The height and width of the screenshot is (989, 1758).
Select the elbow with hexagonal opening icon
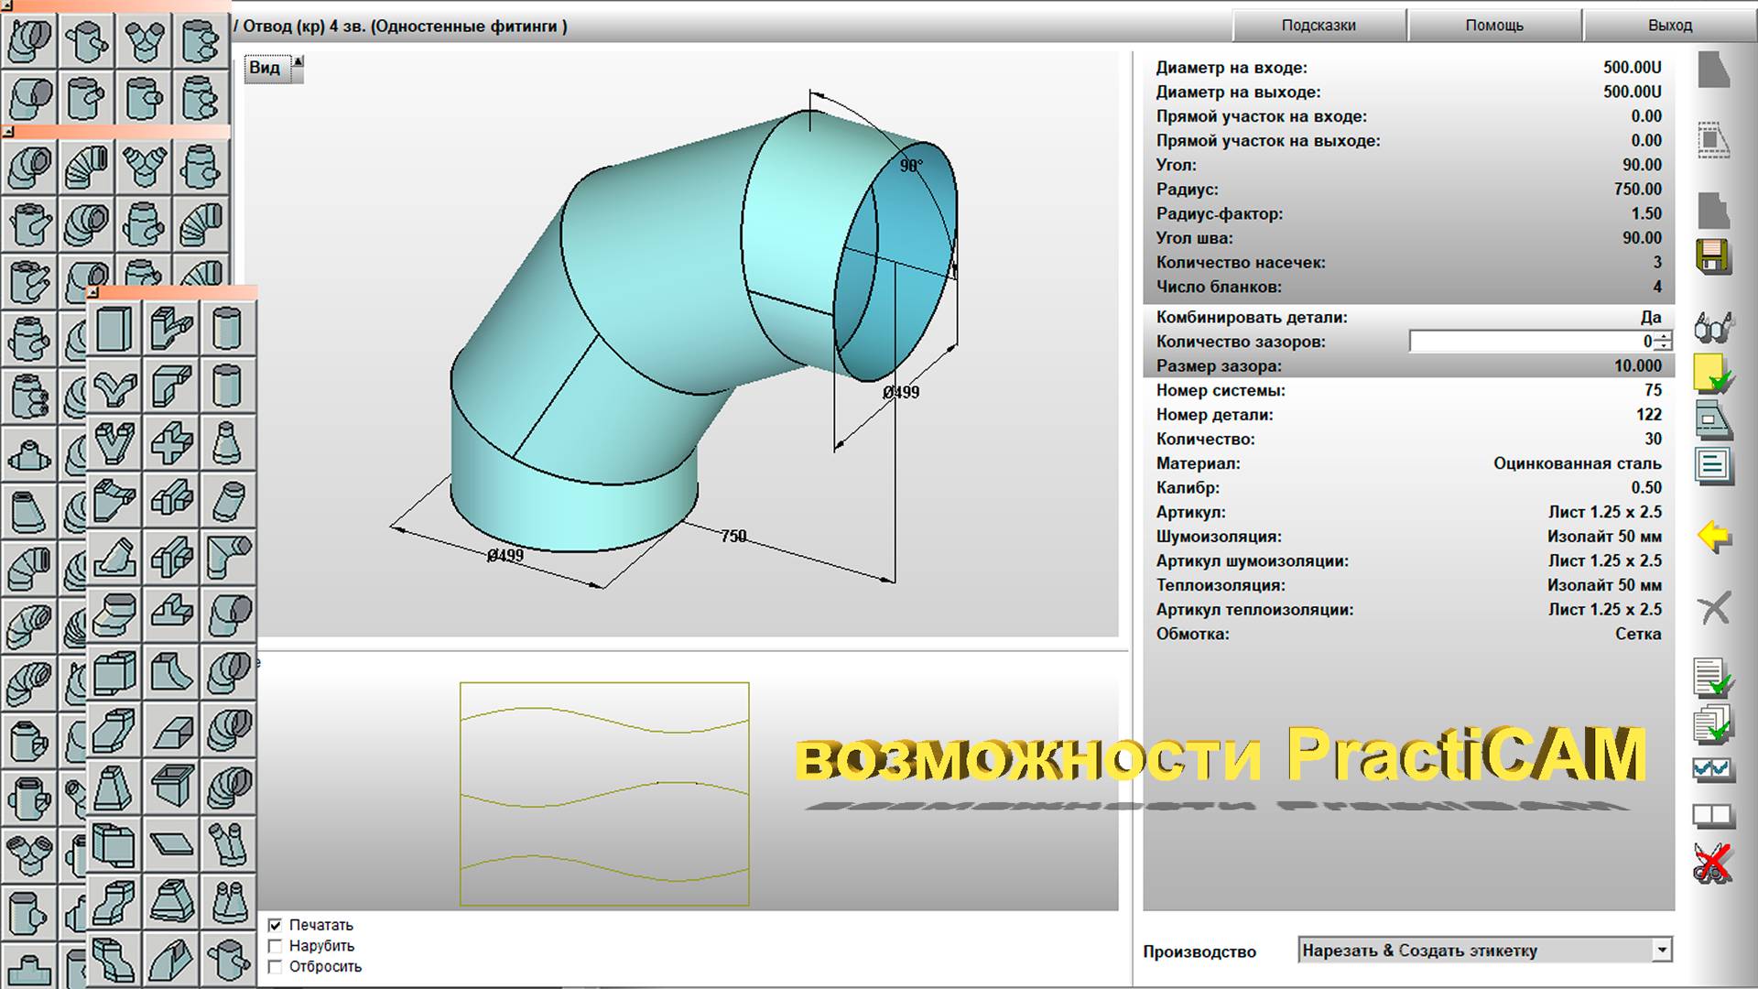point(30,168)
